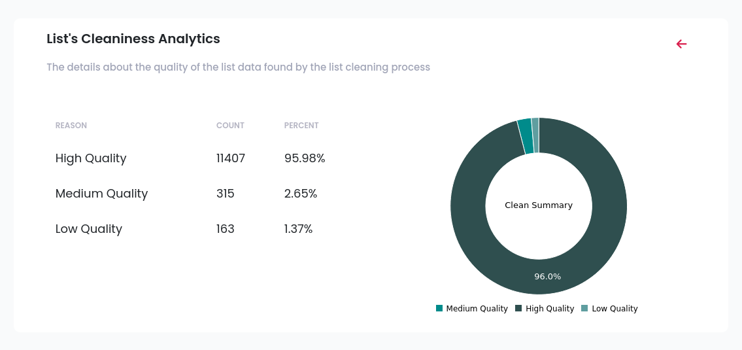742x350 pixels.
Task: Click the Low Quality legend color square
Action: click(x=584, y=308)
